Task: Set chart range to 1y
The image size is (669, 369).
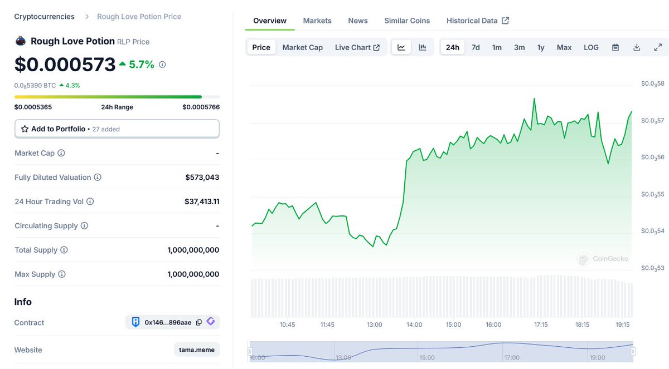Action: click(541, 47)
